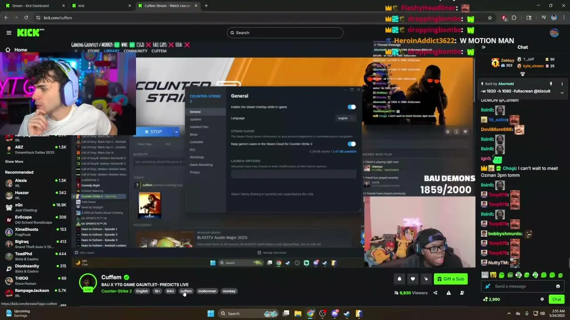The height and width of the screenshot is (320, 570).
Task: Toggle Steam Overlay while in-game switch
Action: 352,107
